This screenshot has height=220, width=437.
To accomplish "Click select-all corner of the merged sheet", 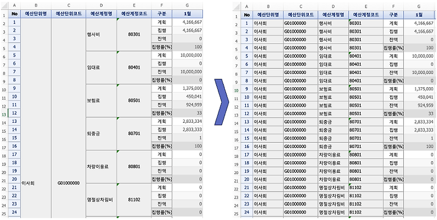I will tap(4, 5).
